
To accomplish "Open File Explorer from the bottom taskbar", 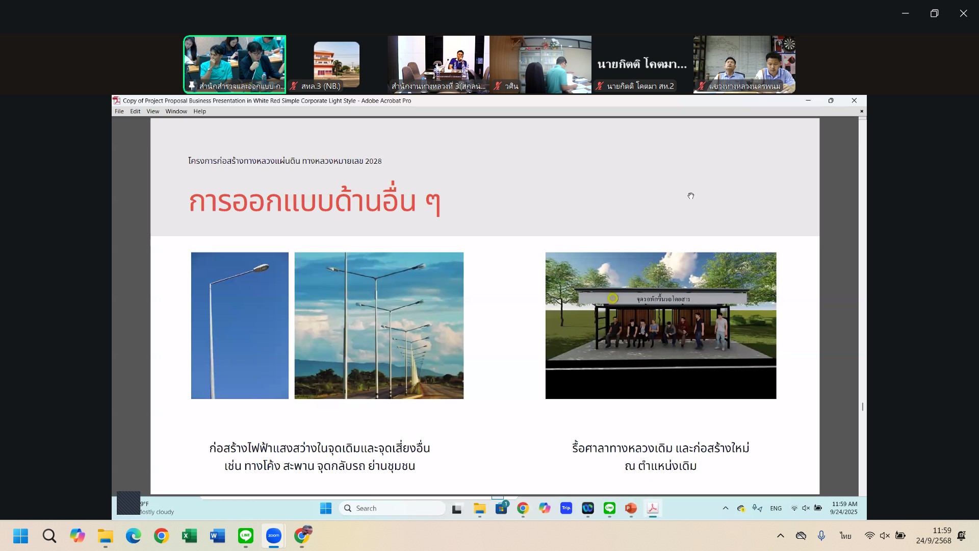I will (x=106, y=536).
